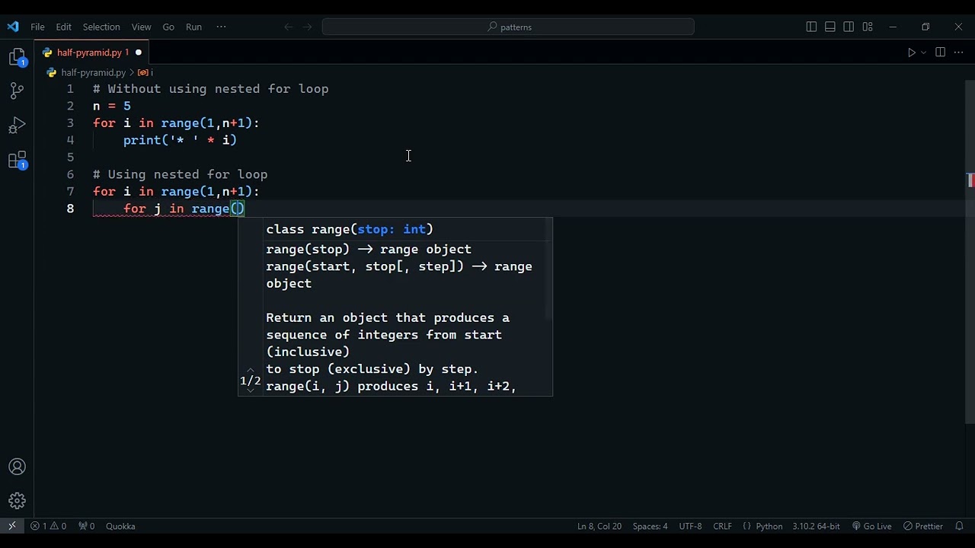Open notifications bell in status bar
The width and height of the screenshot is (975, 548).
pyautogui.click(x=959, y=526)
